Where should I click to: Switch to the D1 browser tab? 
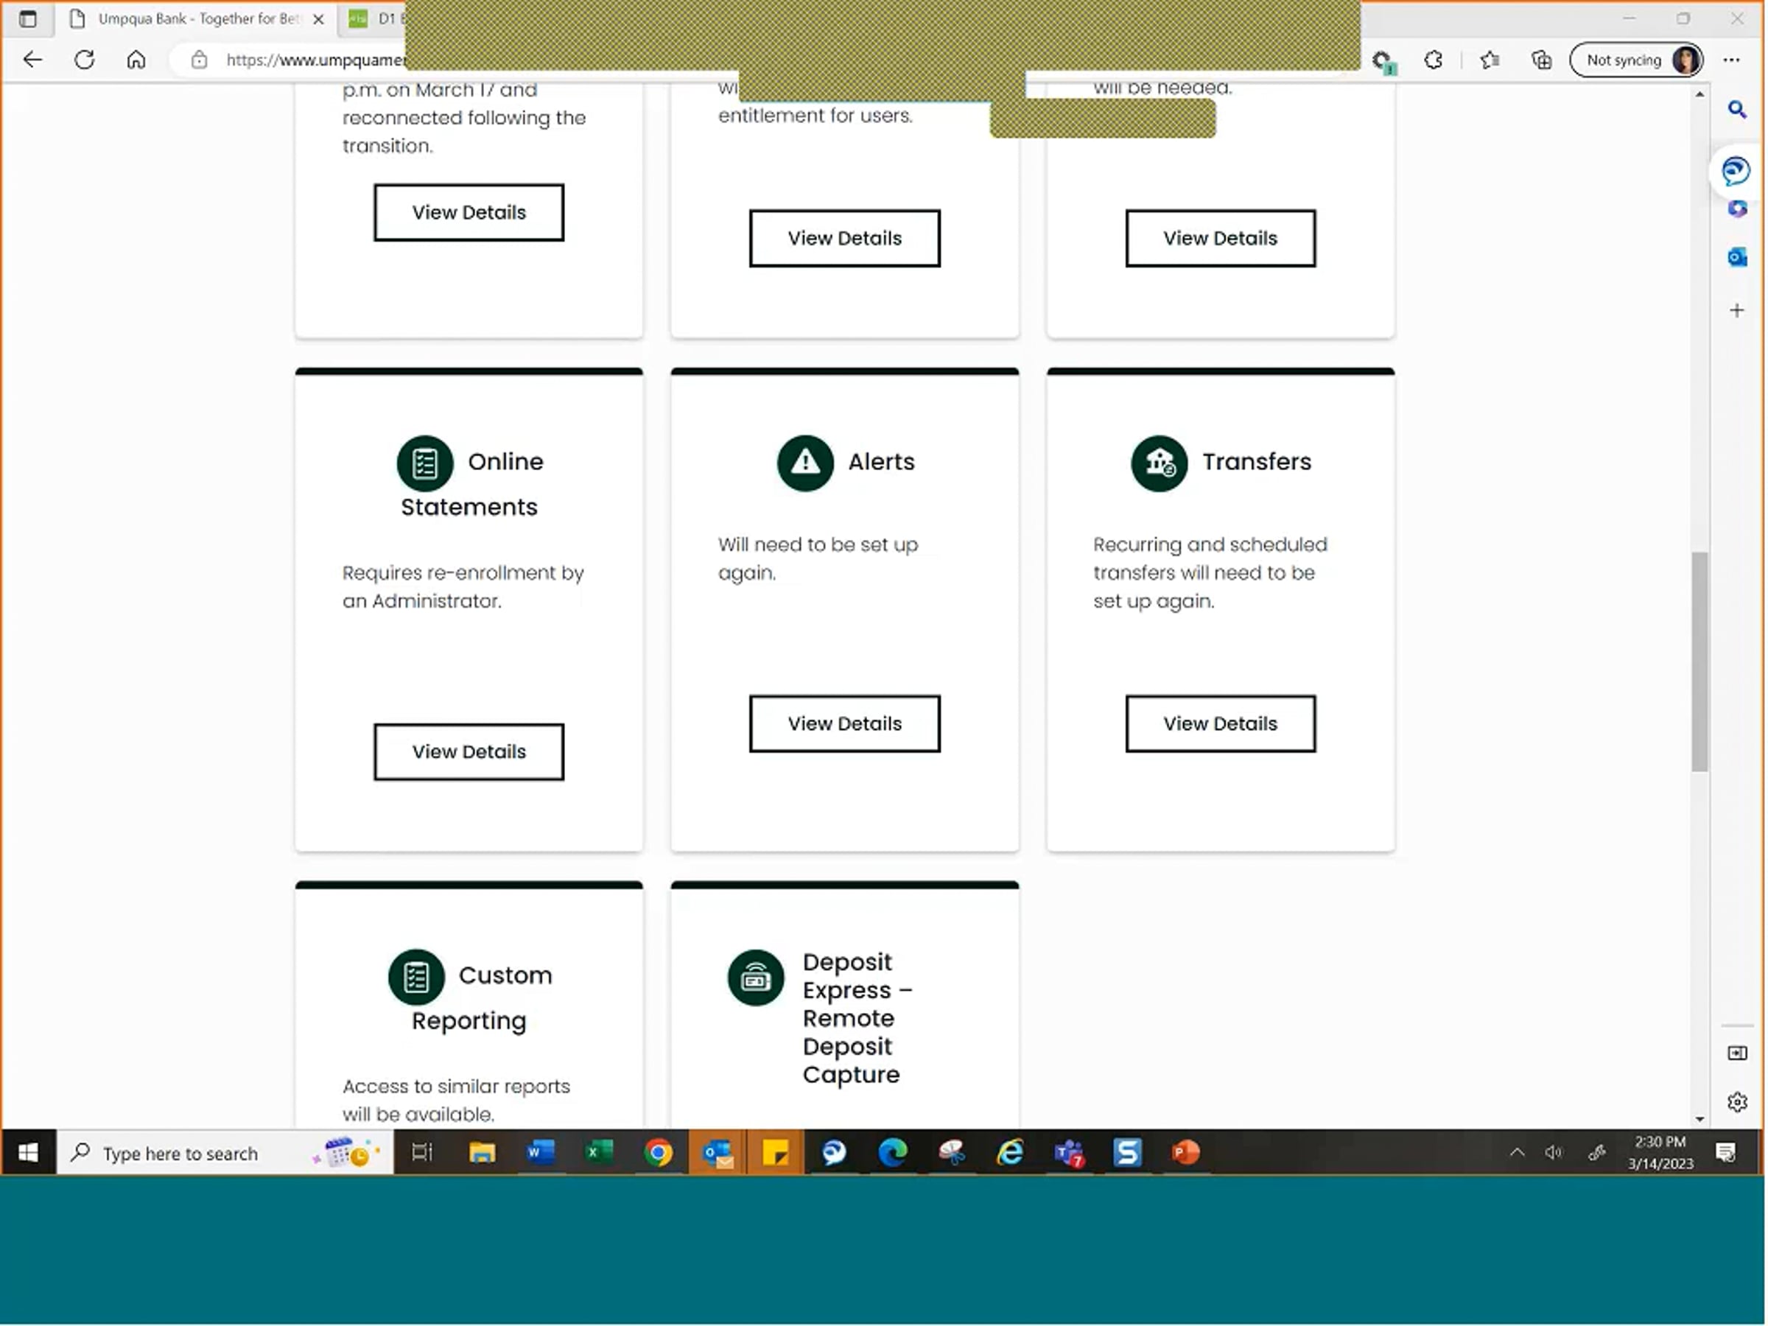tap(376, 18)
